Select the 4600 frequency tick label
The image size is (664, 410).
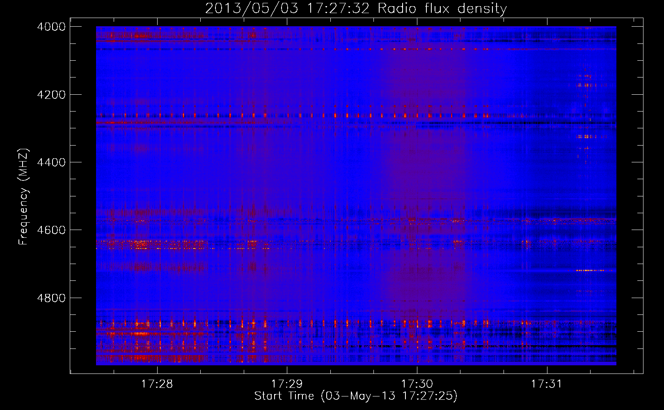[51, 230]
